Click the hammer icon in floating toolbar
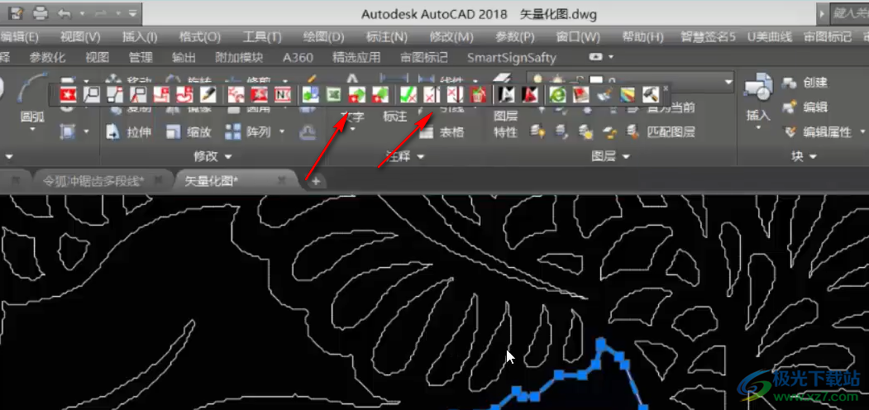 [x=650, y=95]
